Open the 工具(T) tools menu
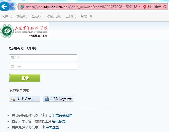The width and height of the screenshot is (169, 132). pyautogui.click(x=71, y=16)
